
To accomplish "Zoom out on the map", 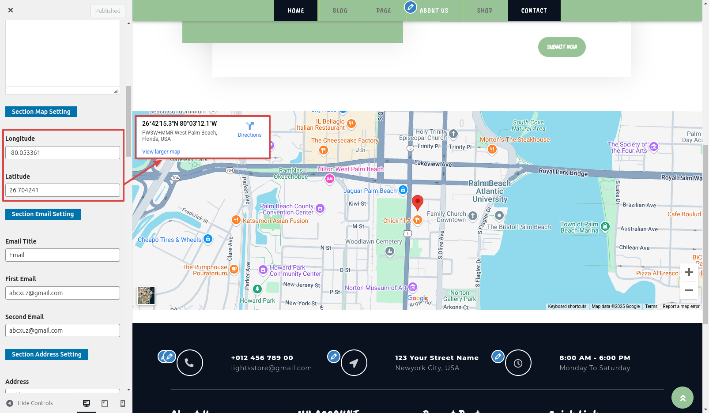I will 689,290.
